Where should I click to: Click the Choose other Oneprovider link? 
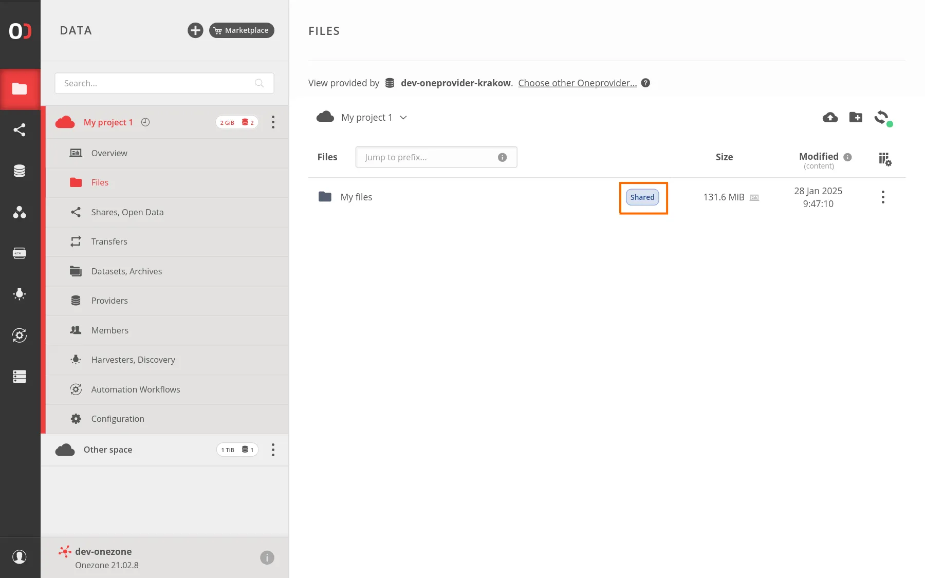pos(577,83)
